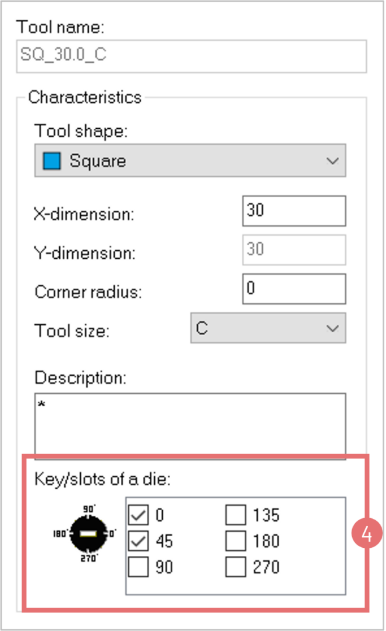This screenshot has width=386, height=631.
Task: Open the Tool shape dropdown
Action: [x=189, y=161]
